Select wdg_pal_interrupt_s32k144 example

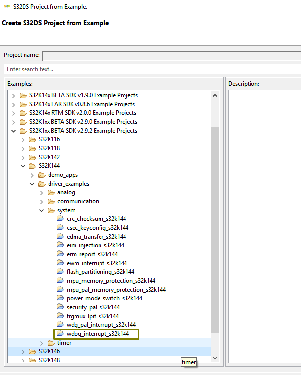101,325
